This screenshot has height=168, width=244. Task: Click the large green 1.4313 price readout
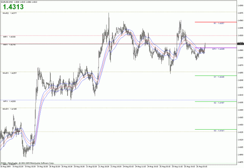13,7
